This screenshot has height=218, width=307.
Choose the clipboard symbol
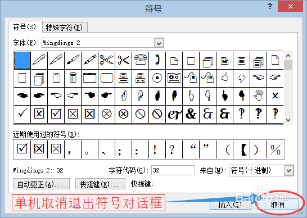click(x=56, y=78)
